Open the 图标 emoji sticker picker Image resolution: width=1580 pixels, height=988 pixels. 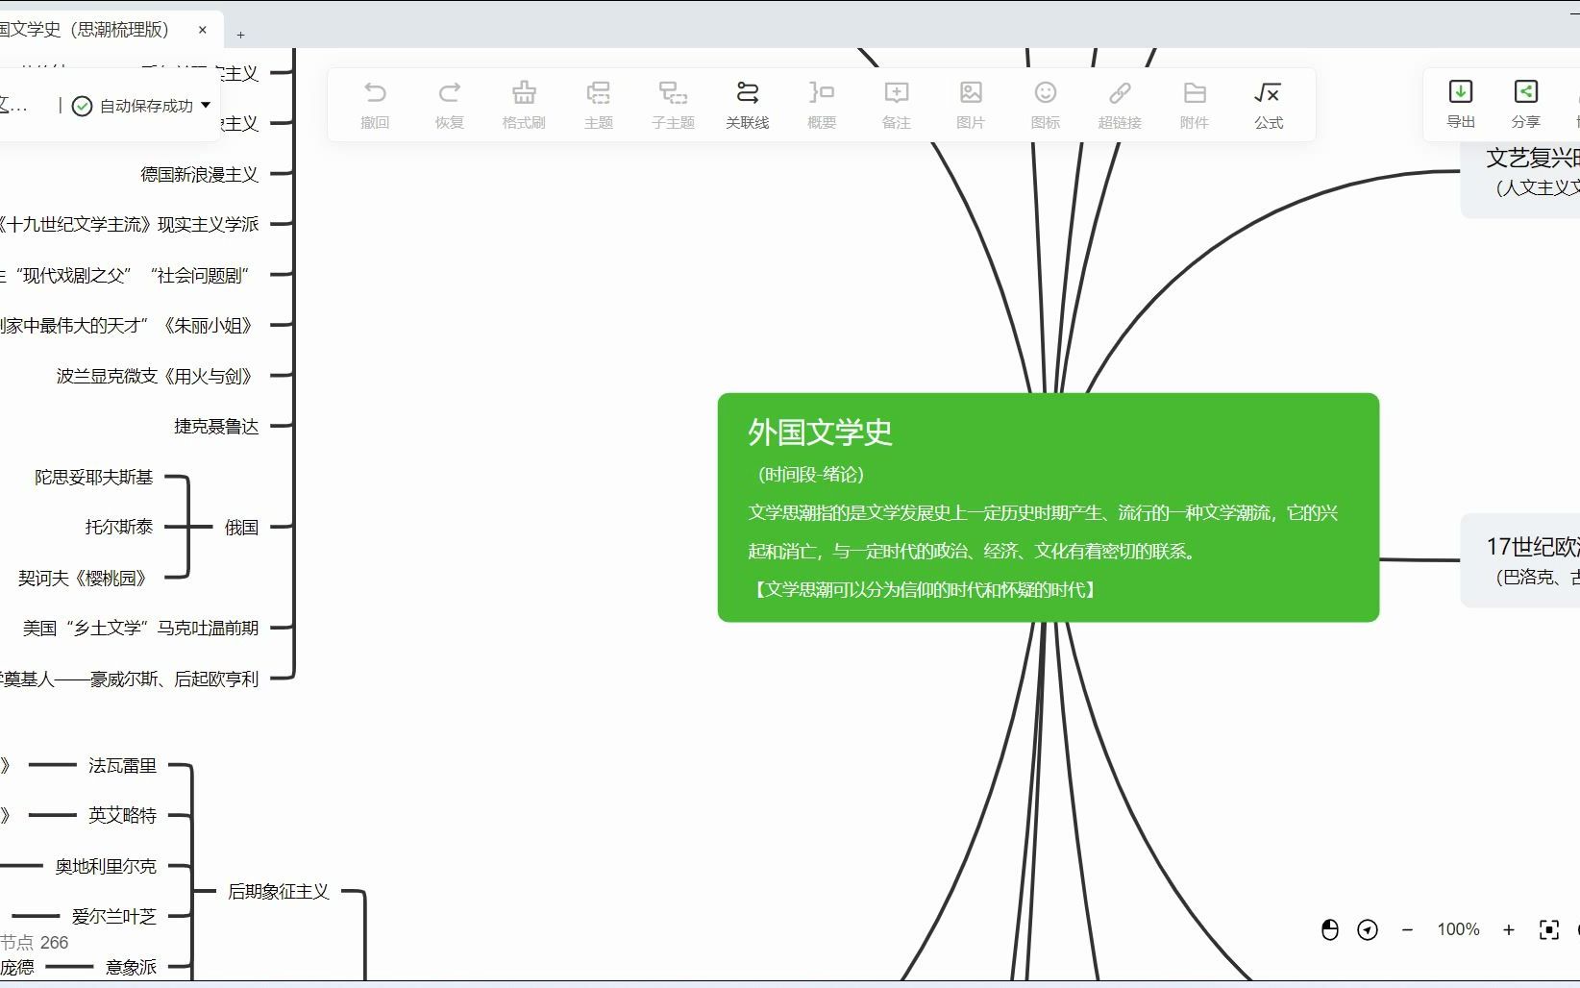(1046, 105)
